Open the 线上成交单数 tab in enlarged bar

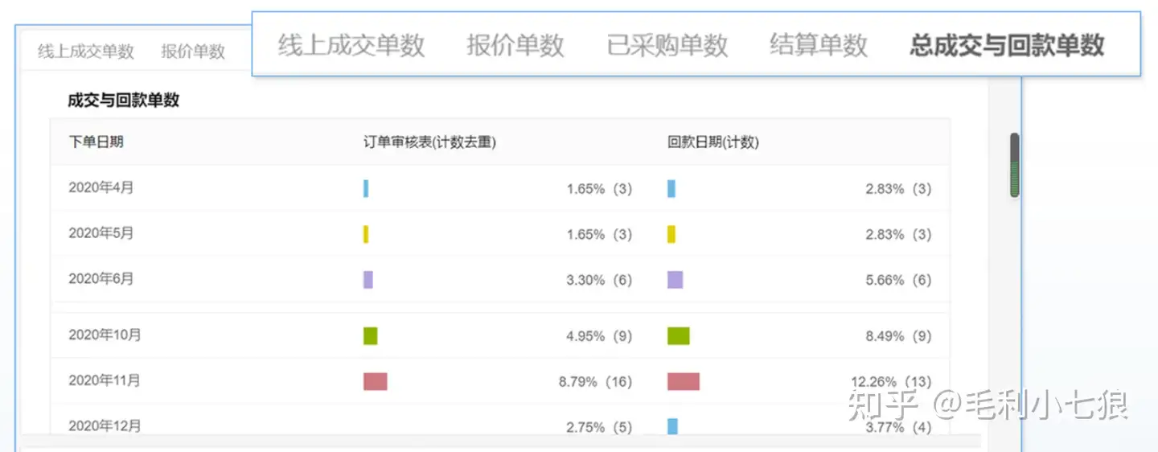coord(351,45)
